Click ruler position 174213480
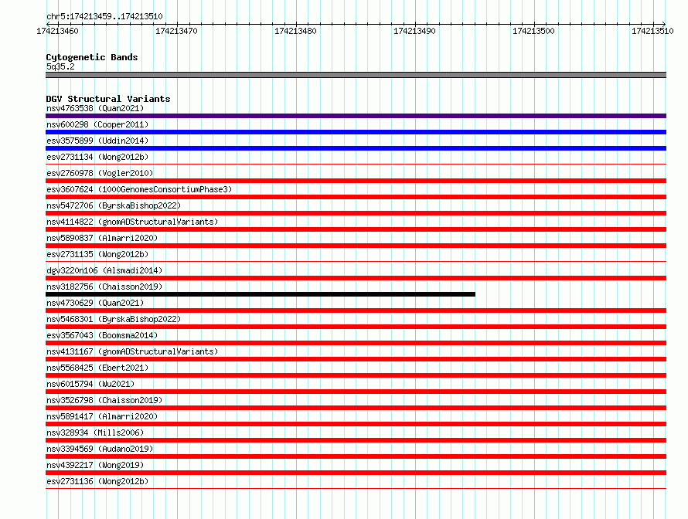688x519 pixels. click(295, 31)
